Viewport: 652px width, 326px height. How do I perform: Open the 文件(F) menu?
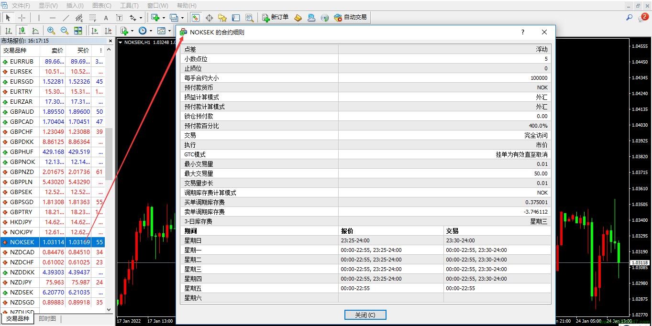[x=21, y=6]
